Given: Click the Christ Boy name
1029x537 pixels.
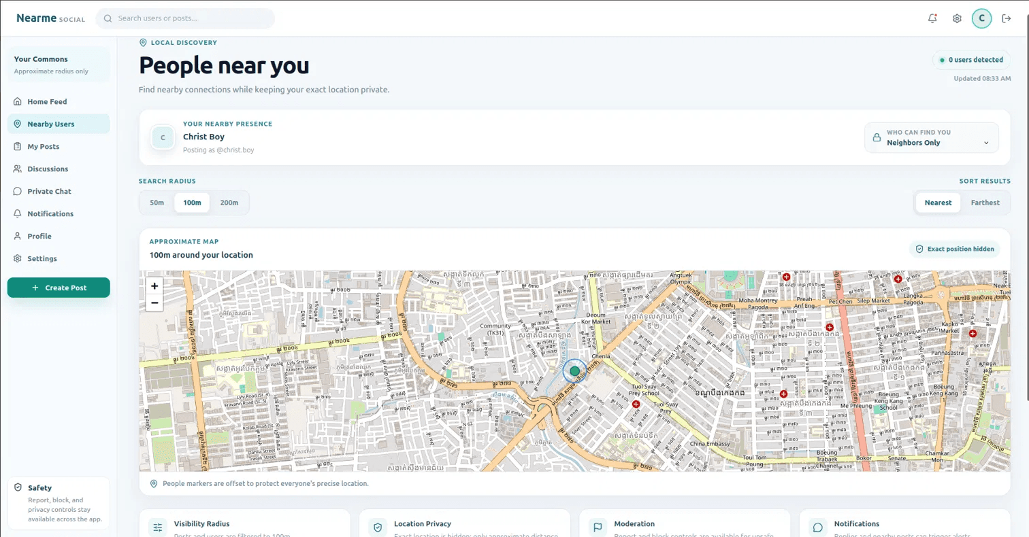Looking at the screenshot, I should [x=203, y=137].
